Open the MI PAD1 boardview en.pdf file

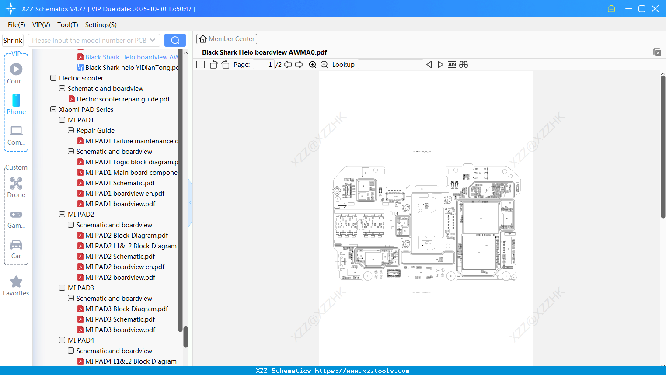(125, 194)
